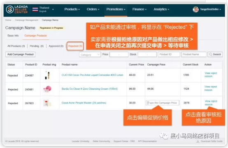Click the Current Stock column header
The width and height of the screenshot is (228, 148).
pos(191,65)
